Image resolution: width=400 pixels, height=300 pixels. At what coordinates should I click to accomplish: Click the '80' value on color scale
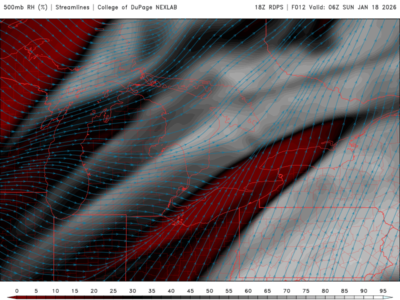(325, 291)
